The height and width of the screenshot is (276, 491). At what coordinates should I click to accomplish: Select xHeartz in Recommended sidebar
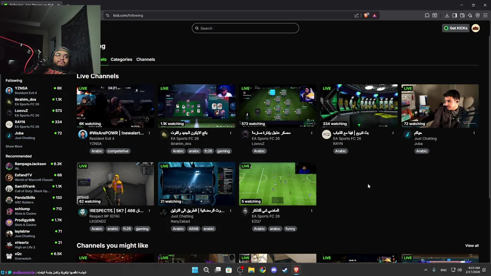pyautogui.click(x=34, y=245)
